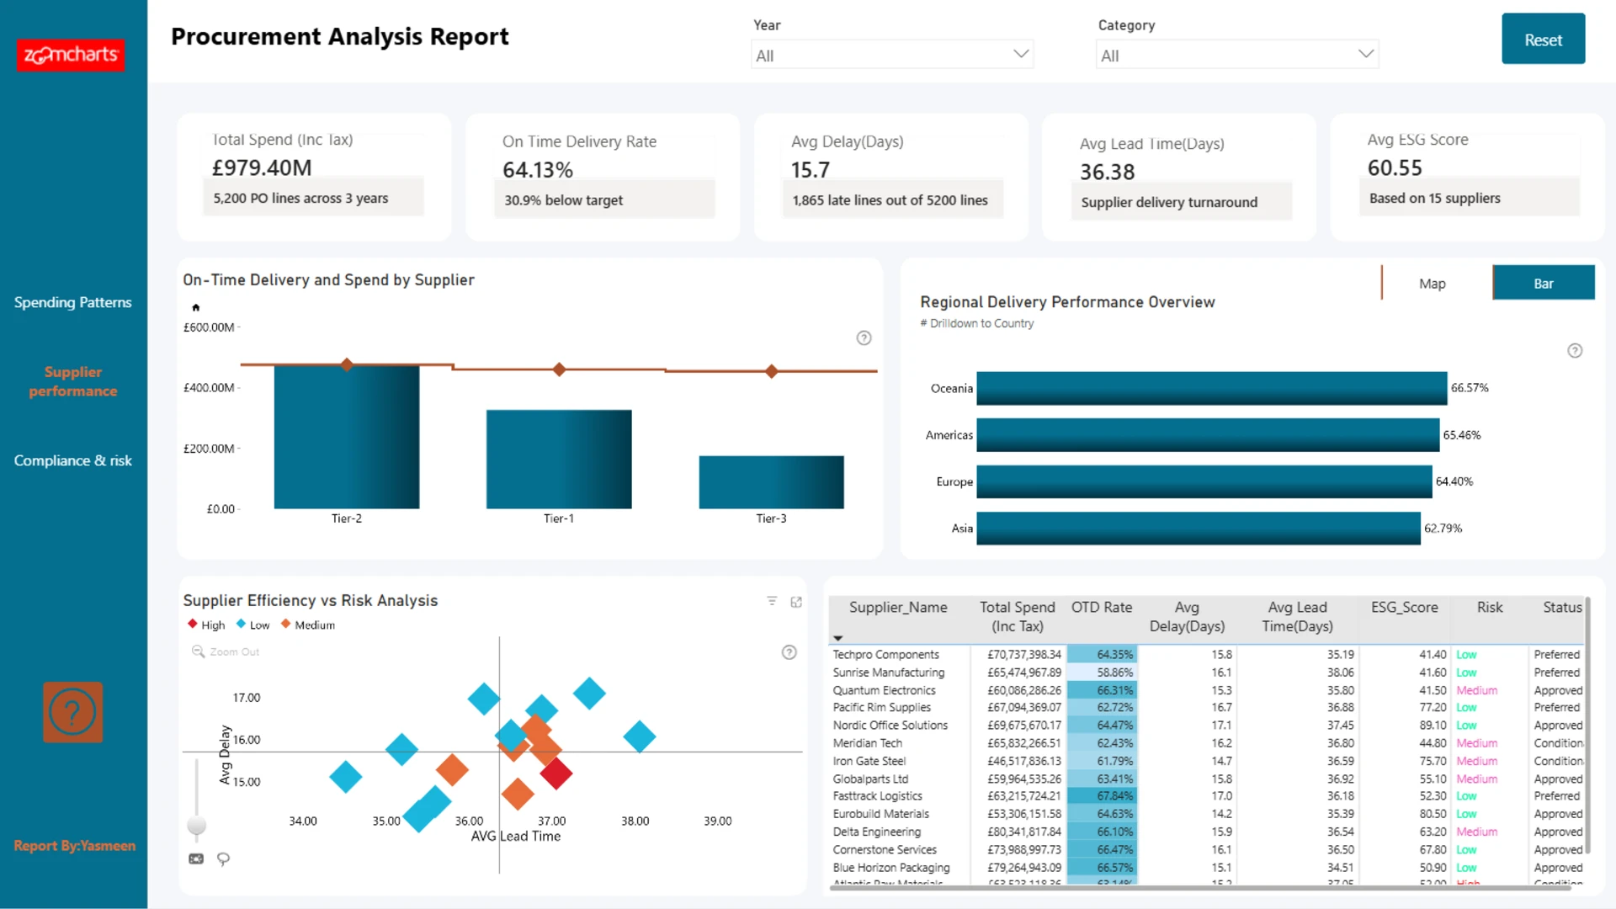
Task: Click the Total Spend £979.40M card
Action: click(x=314, y=178)
